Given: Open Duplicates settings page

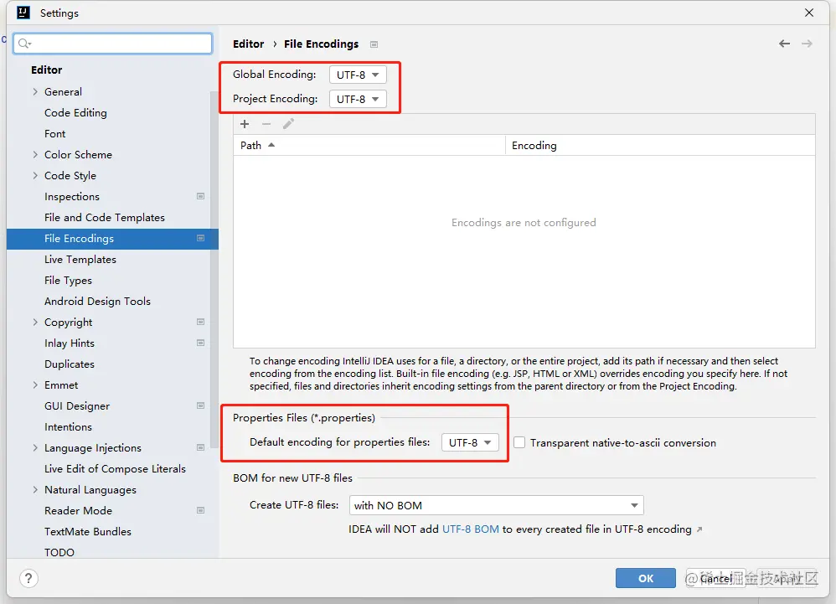Looking at the screenshot, I should 70,364.
